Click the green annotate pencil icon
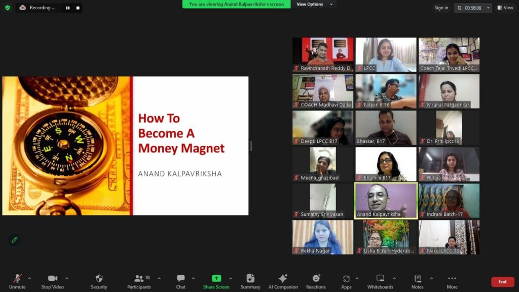 (14, 240)
